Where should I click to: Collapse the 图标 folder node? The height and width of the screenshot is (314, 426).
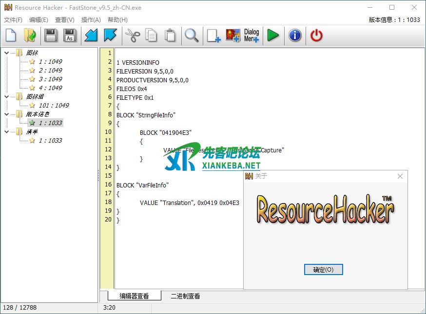click(x=6, y=53)
